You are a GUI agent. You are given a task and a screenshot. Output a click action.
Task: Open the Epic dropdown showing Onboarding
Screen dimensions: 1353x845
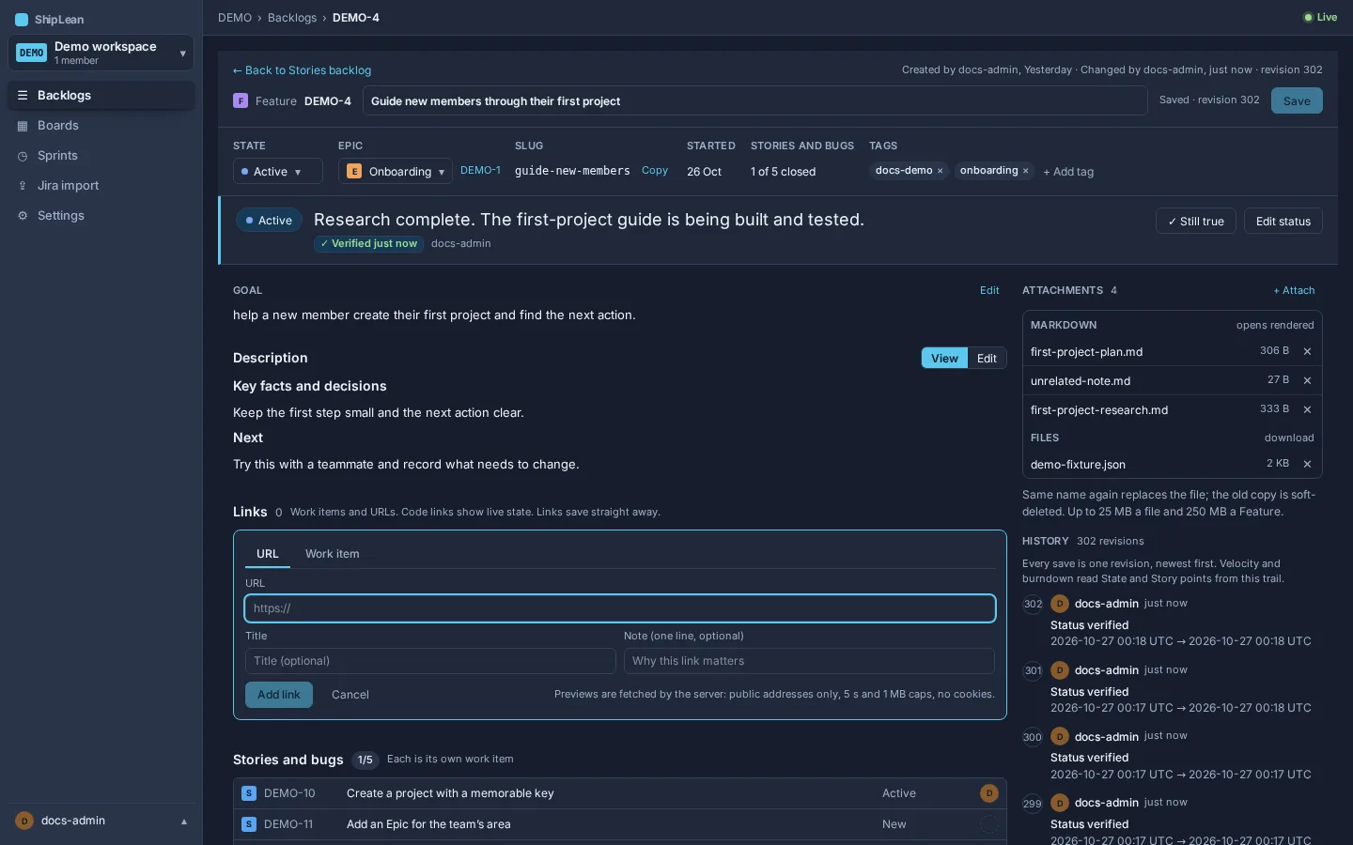click(395, 171)
